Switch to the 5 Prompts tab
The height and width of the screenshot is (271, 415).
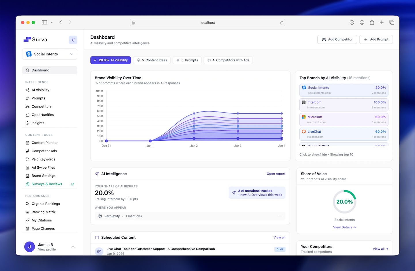point(187,60)
